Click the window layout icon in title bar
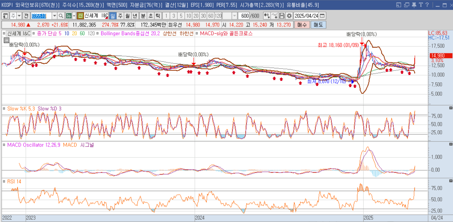This screenshot has width=453, height=222. pos(399,5)
